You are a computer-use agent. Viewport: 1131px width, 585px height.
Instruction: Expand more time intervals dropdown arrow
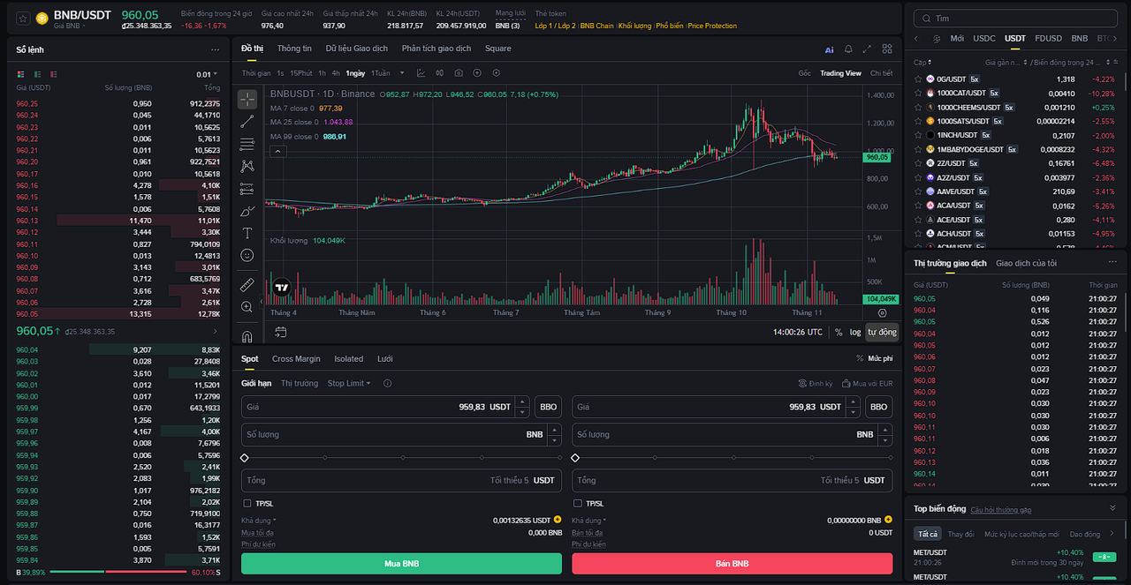pyautogui.click(x=402, y=73)
